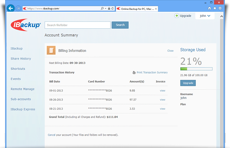Viewport: 230px width, 148px height.
Task: Click the Bill Date column header
Action: point(55,82)
